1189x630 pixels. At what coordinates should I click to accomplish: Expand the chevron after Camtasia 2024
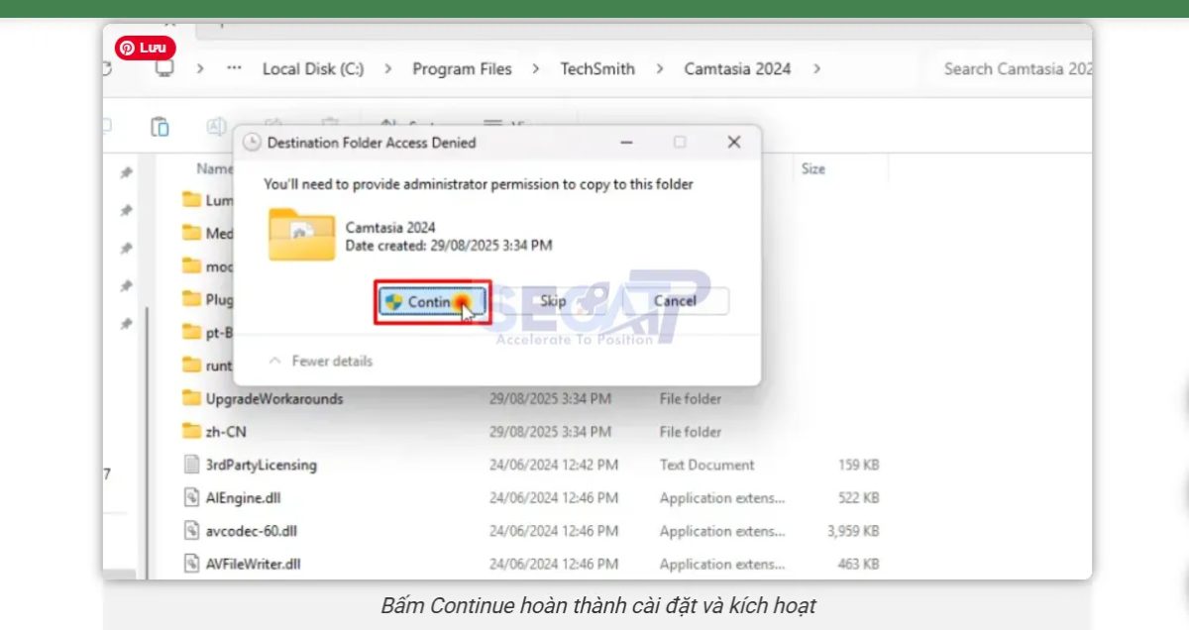coord(817,68)
